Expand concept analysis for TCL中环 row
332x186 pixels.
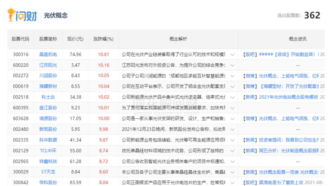[232, 151]
